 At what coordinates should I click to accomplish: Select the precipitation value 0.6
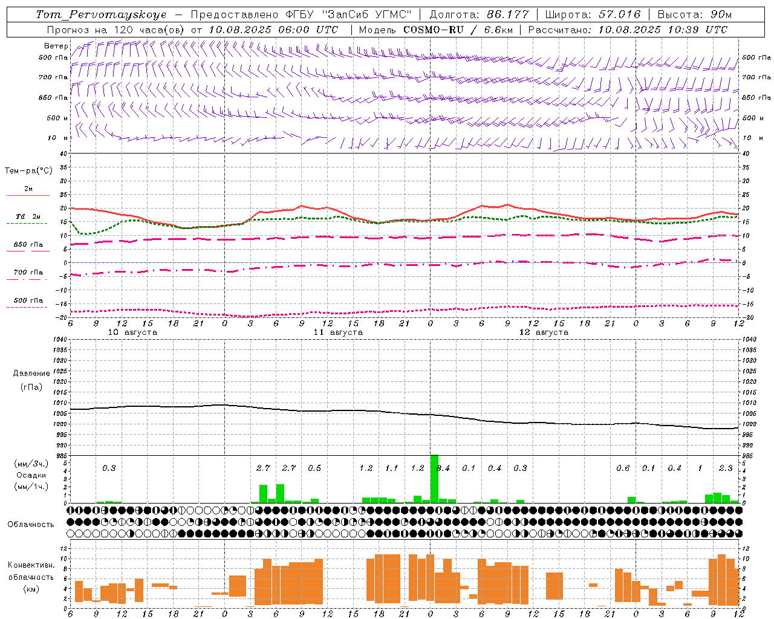pyautogui.click(x=623, y=468)
